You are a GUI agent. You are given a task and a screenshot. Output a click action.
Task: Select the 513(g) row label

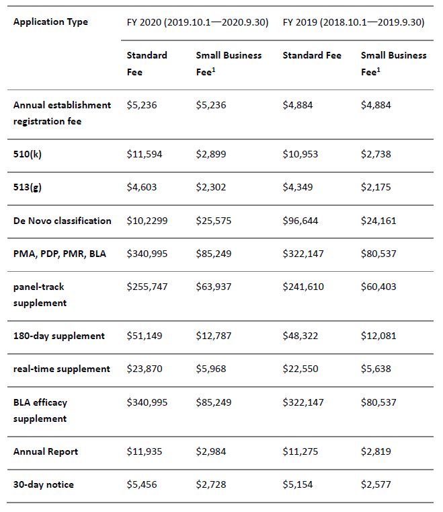click(x=28, y=187)
